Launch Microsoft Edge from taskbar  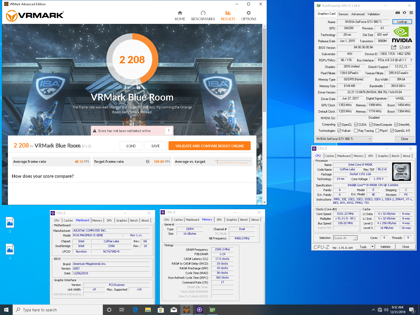(135, 310)
